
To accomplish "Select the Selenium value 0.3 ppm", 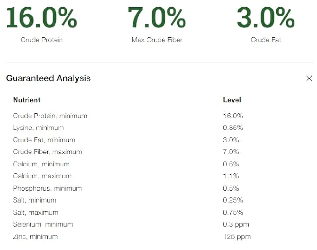I will pos(236,224).
